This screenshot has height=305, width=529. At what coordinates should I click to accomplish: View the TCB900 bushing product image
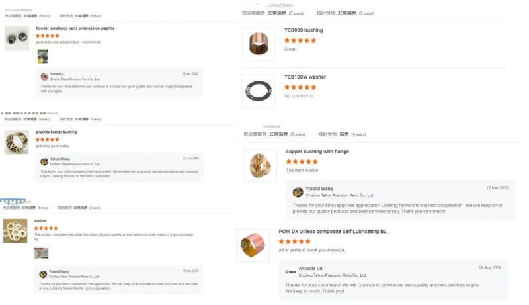(x=259, y=44)
